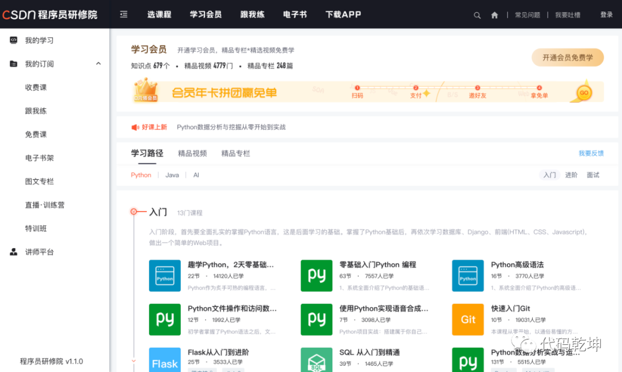The height and width of the screenshot is (372, 622).
Task: Open 快速入门Git course icon
Action: [468, 320]
